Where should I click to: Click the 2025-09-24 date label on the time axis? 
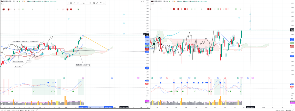[x=108, y=108]
